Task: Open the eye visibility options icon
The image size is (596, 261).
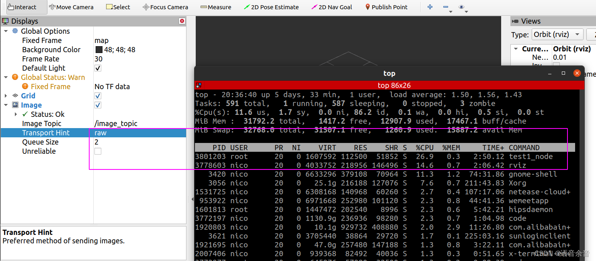Action: tap(461, 7)
